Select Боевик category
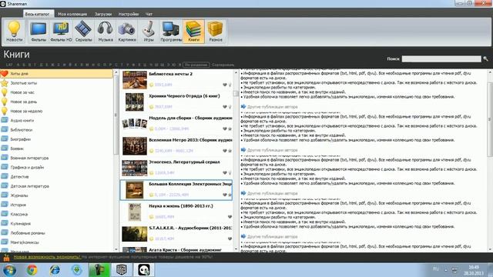This screenshot has height=277, width=493. tap(17, 149)
